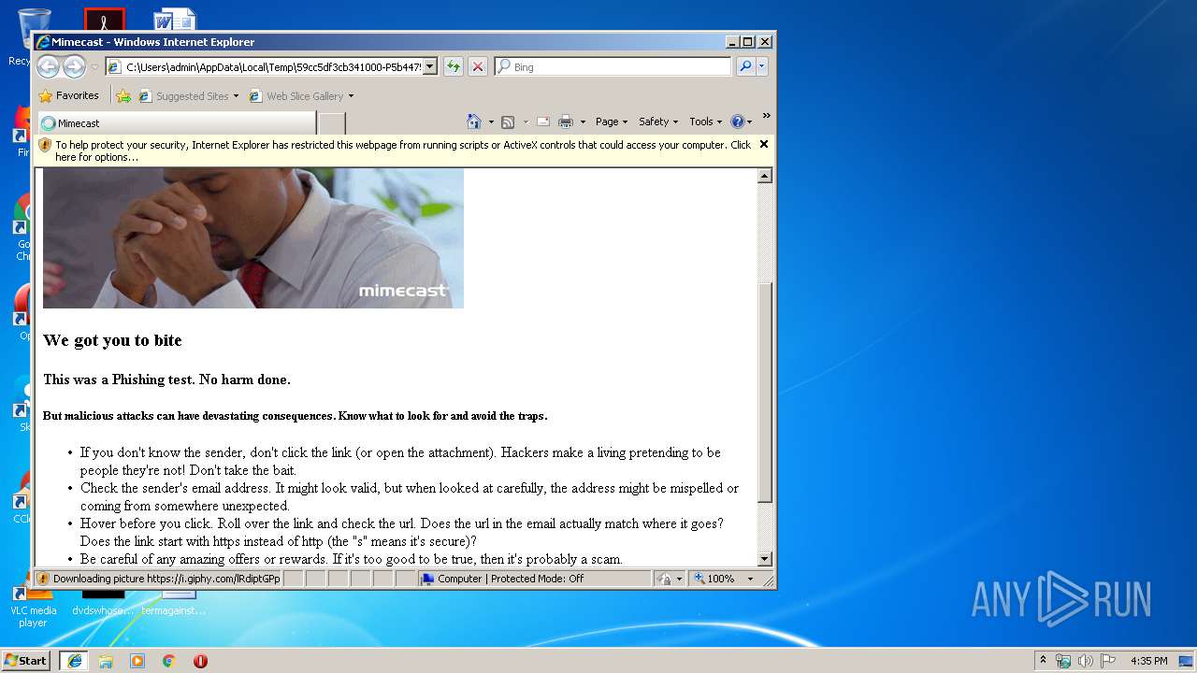The width and height of the screenshot is (1197, 673).
Task: Refresh the page using the green arrows icon
Action: pos(454,66)
